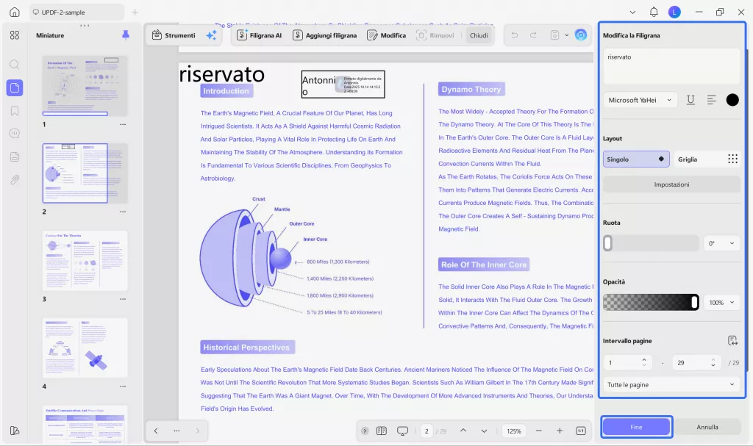This screenshot has height=446, width=753.
Task: Select Aggiungi filigrana in toolbar
Action: (324, 35)
